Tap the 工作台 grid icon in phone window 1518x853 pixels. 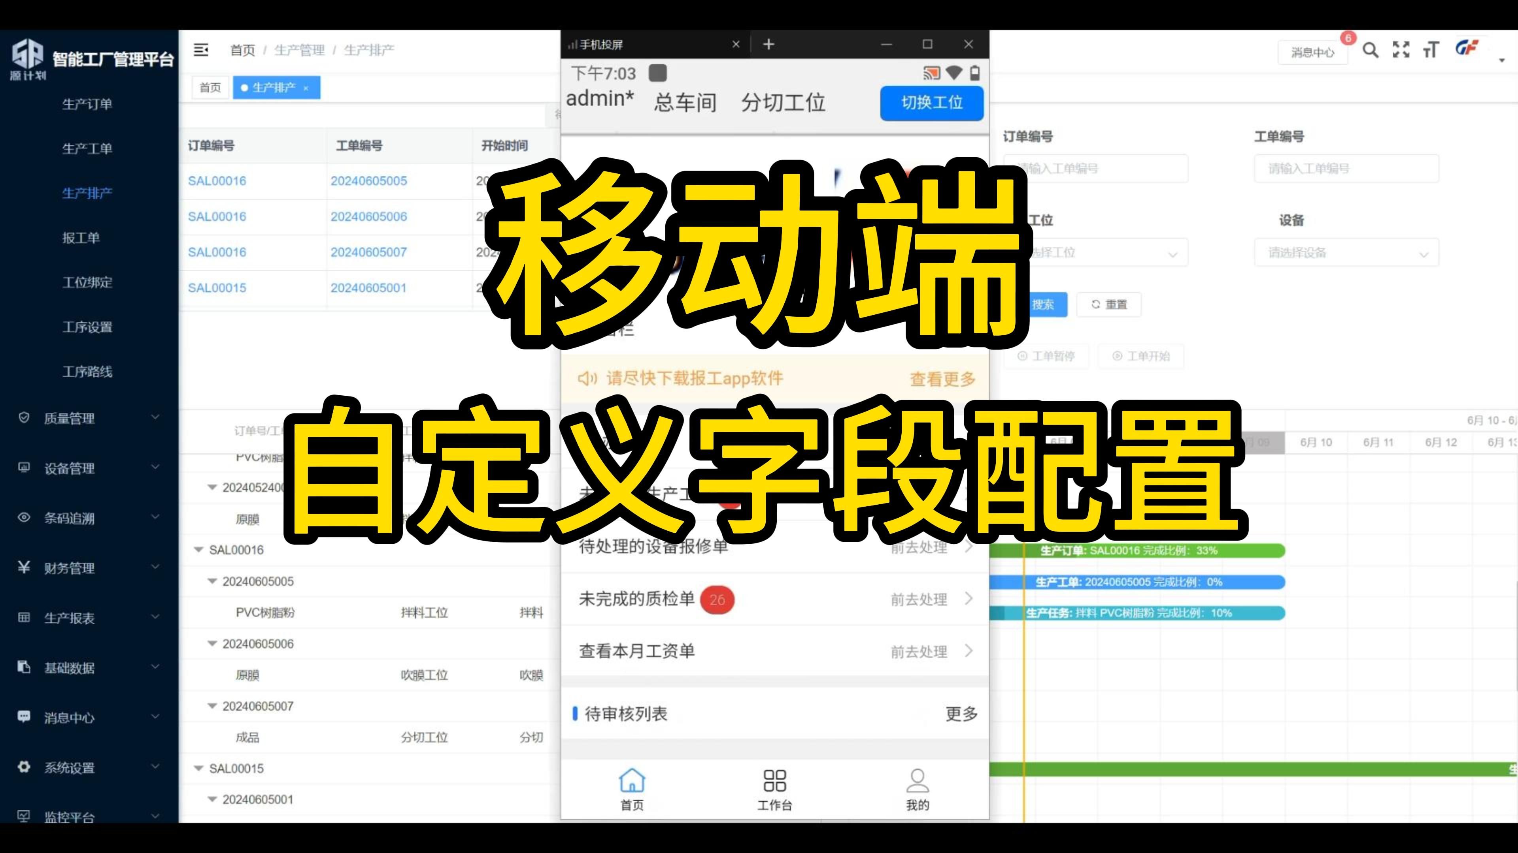(774, 781)
